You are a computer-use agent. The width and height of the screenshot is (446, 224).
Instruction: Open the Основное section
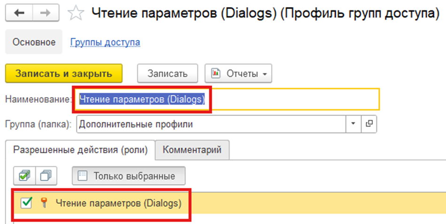point(34,42)
